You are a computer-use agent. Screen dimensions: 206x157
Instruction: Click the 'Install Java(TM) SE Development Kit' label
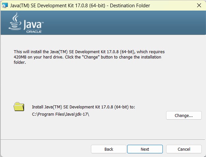point(83,107)
